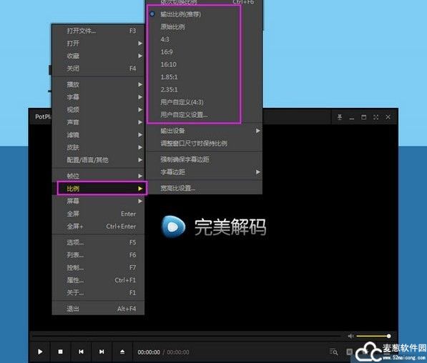Screen dimensions: 427x363
Task: Click the Stop playback button
Action: (61, 352)
